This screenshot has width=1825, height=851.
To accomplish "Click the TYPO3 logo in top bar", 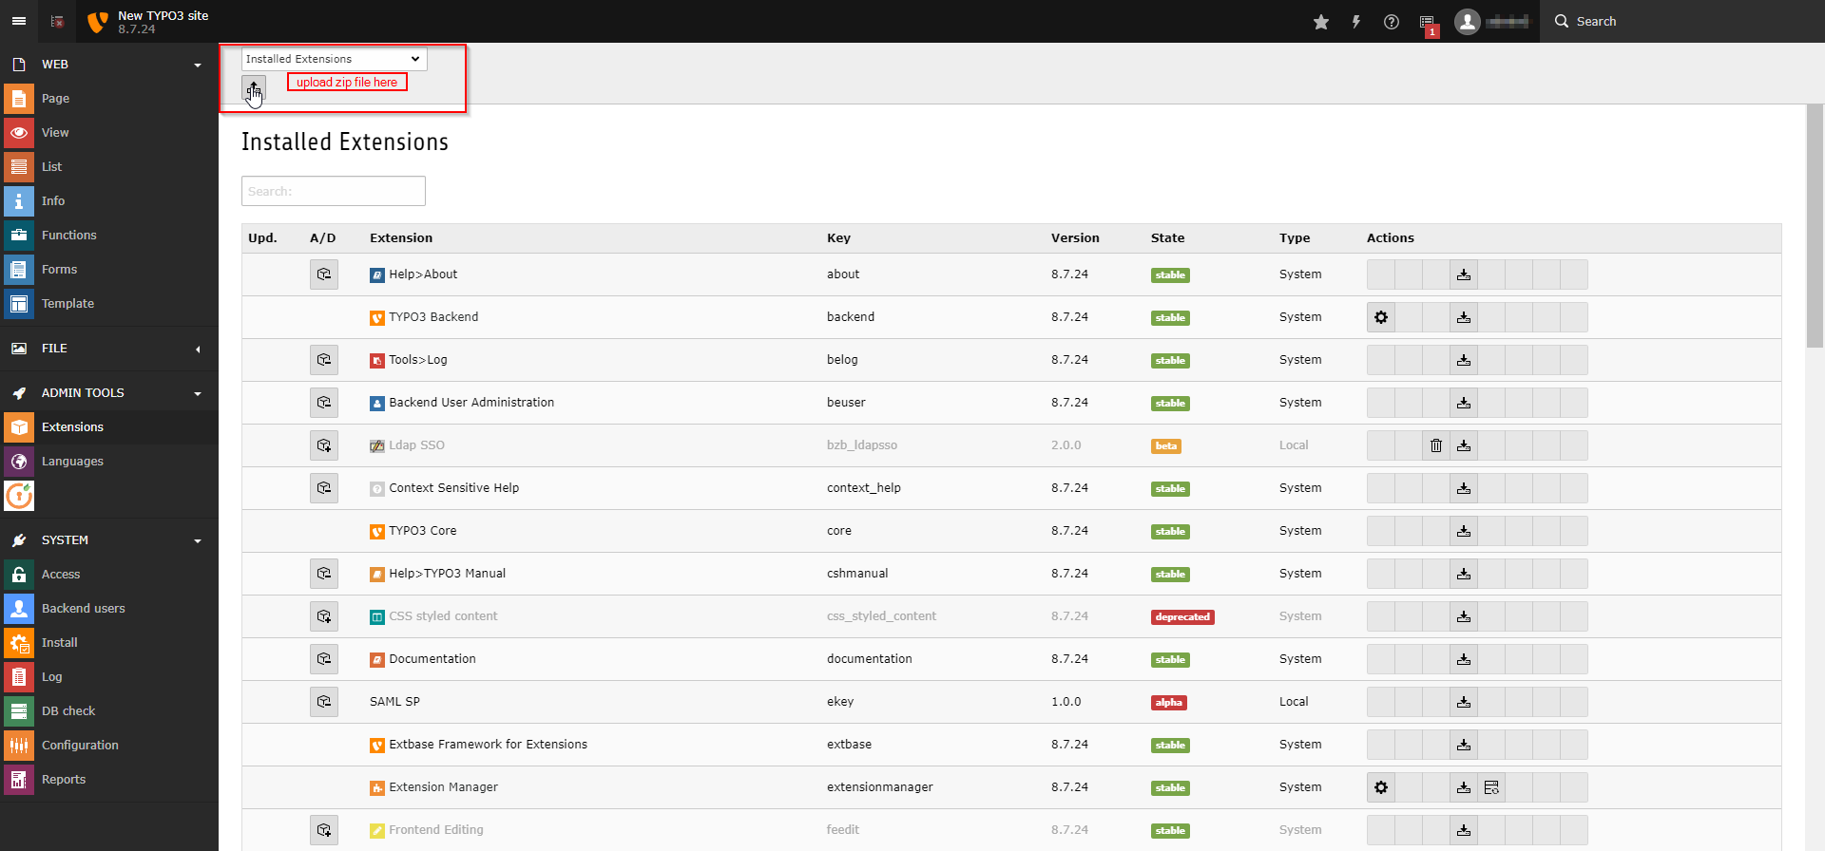I will (97, 21).
